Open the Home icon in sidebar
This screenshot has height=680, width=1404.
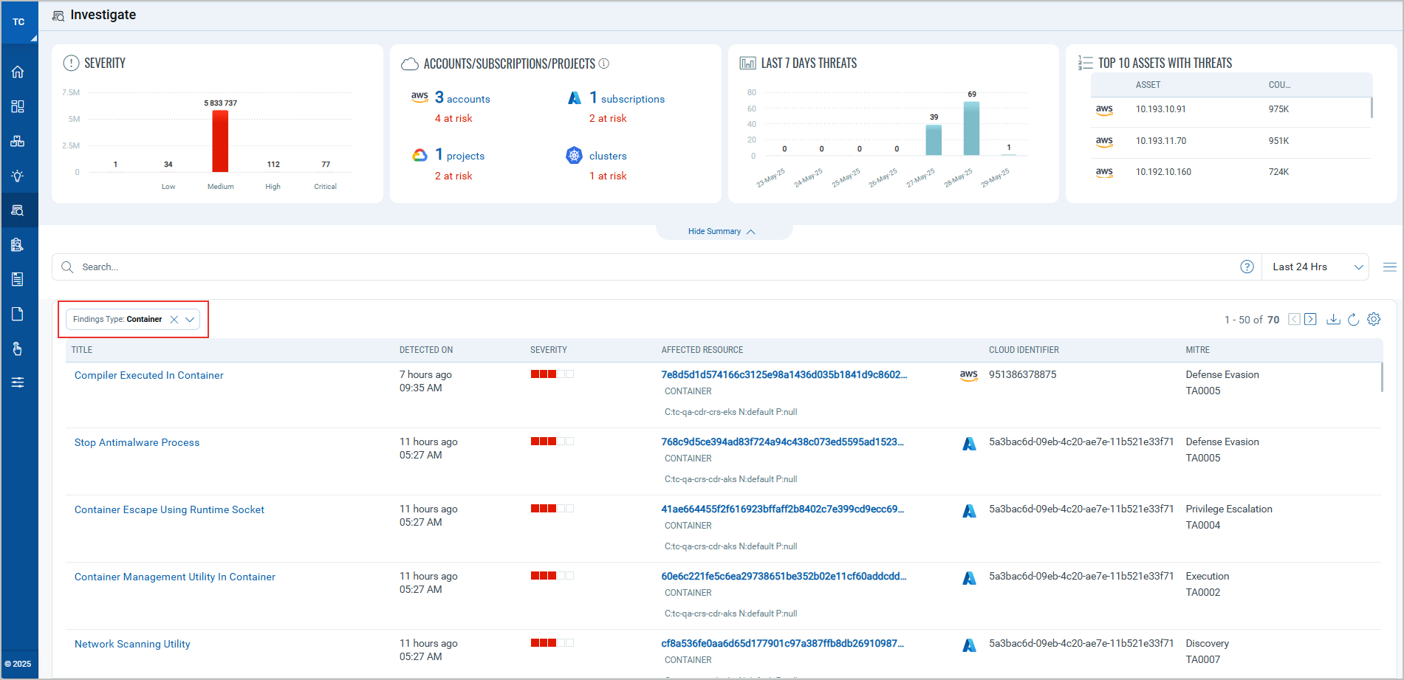point(18,72)
